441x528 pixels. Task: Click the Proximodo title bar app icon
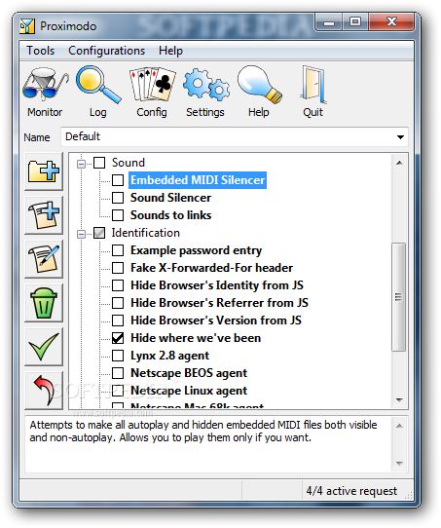[x=27, y=26]
